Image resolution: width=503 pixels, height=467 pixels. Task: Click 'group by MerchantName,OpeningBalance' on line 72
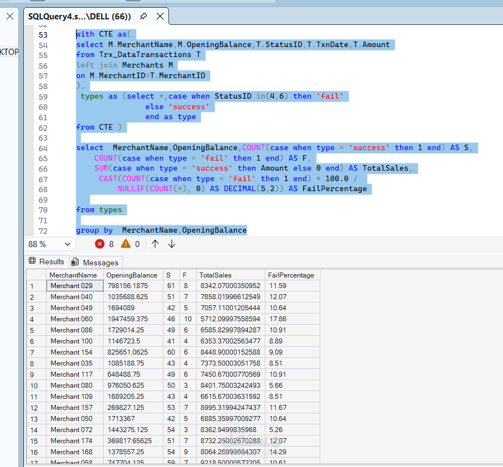click(x=161, y=230)
